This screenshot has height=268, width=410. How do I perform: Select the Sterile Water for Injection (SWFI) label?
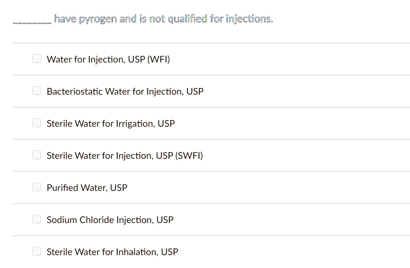[x=125, y=156]
